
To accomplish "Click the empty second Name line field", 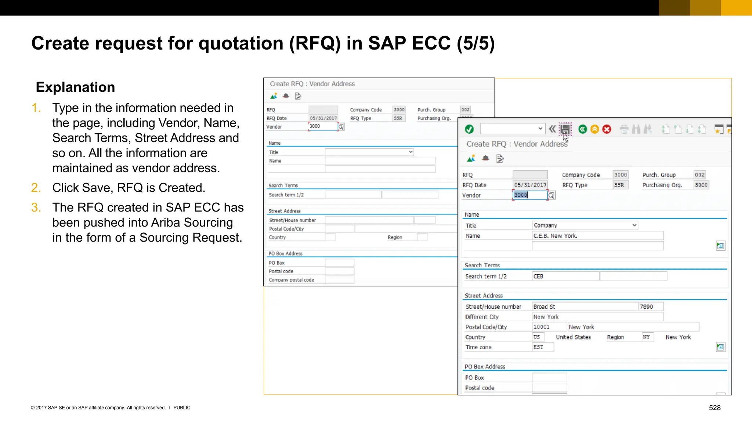I will pos(598,246).
